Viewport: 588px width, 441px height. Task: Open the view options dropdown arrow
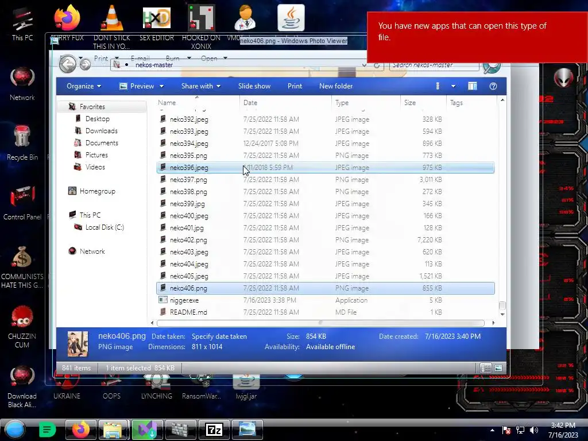point(454,86)
